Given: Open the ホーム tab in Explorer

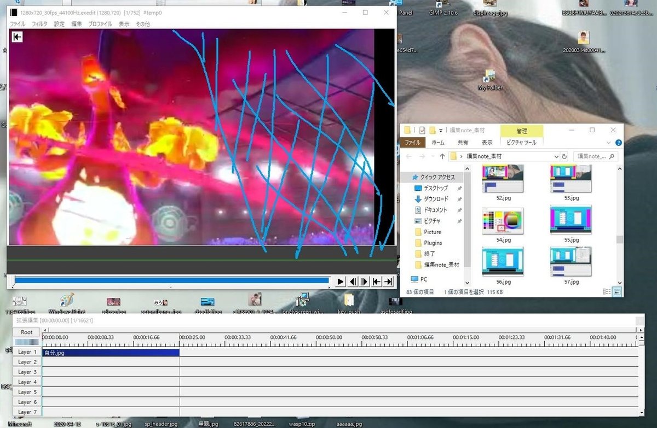Looking at the screenshot, I should pos(438,142).
